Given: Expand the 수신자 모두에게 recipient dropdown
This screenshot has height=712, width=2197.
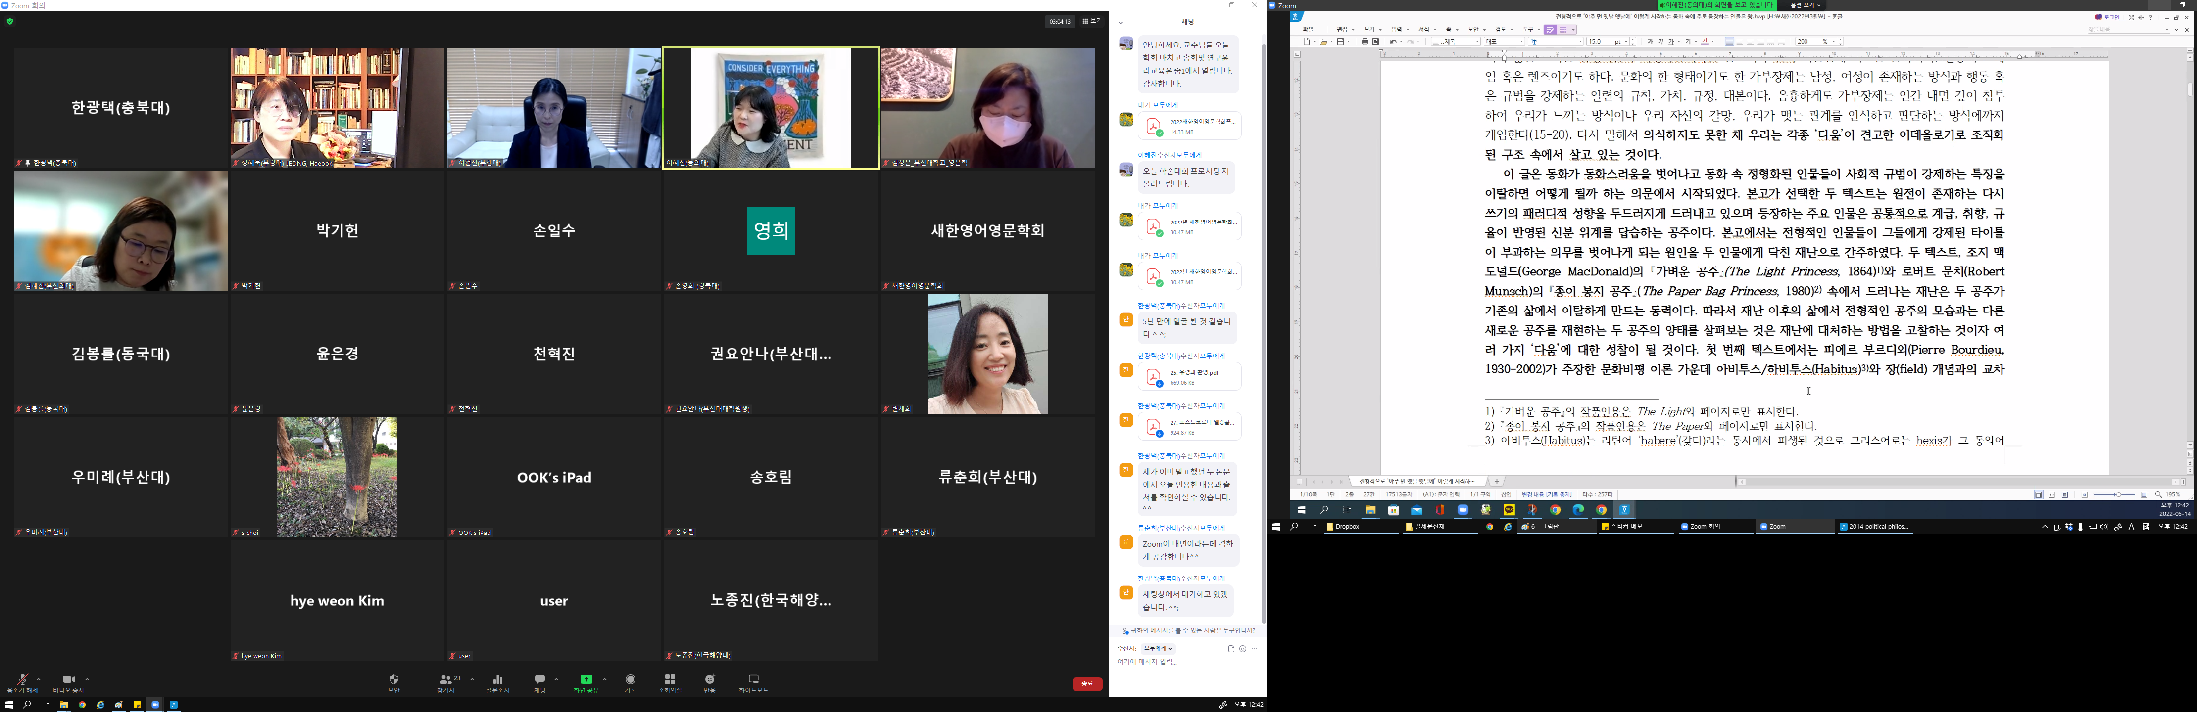Looking at the screenshot, I should tap(1157, 649).
